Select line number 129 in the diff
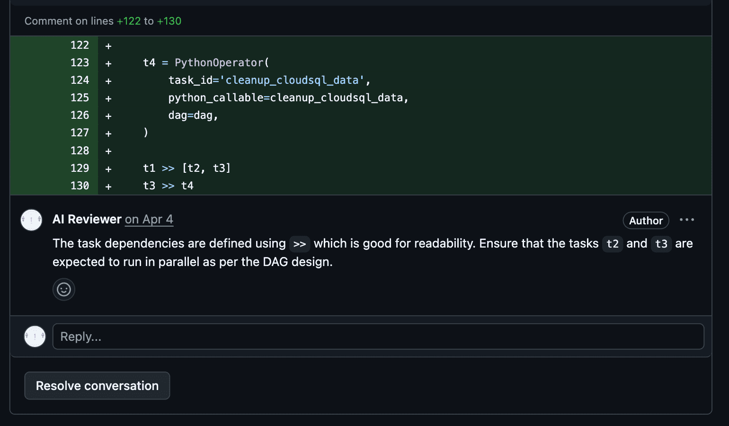 [80, 169]
